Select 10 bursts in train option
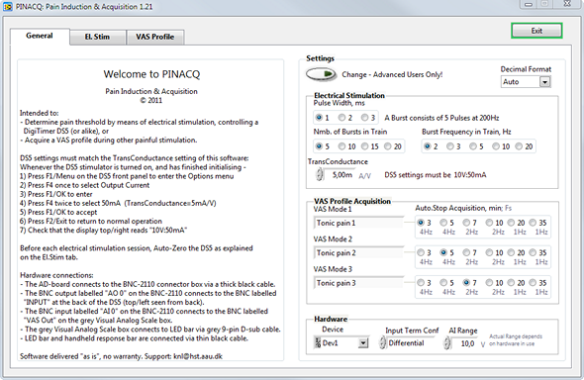This screenshot has height=380, width=584. click(x=341, y=146)
